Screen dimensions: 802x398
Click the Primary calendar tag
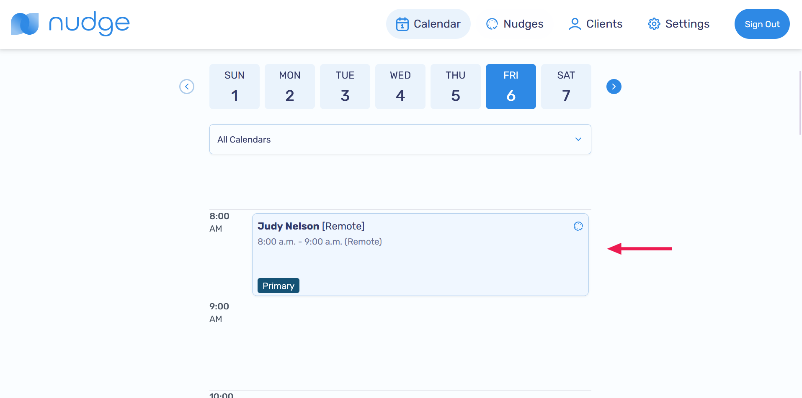[278, 286]
